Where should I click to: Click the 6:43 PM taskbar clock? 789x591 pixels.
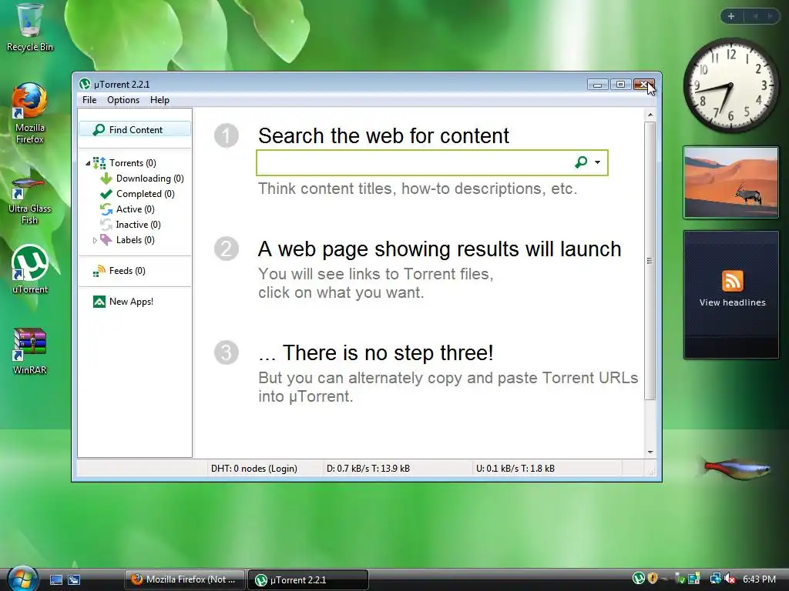(759, 579)
